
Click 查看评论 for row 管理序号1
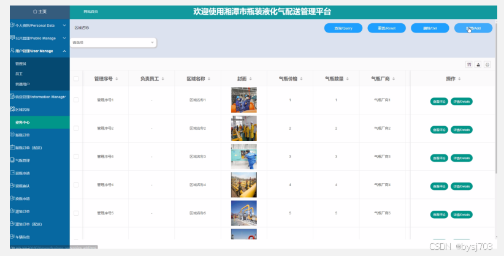click(x=439, y=102)
